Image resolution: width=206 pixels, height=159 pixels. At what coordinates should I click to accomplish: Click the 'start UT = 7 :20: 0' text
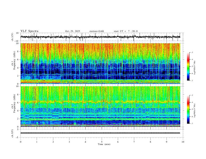click(126, 31)
